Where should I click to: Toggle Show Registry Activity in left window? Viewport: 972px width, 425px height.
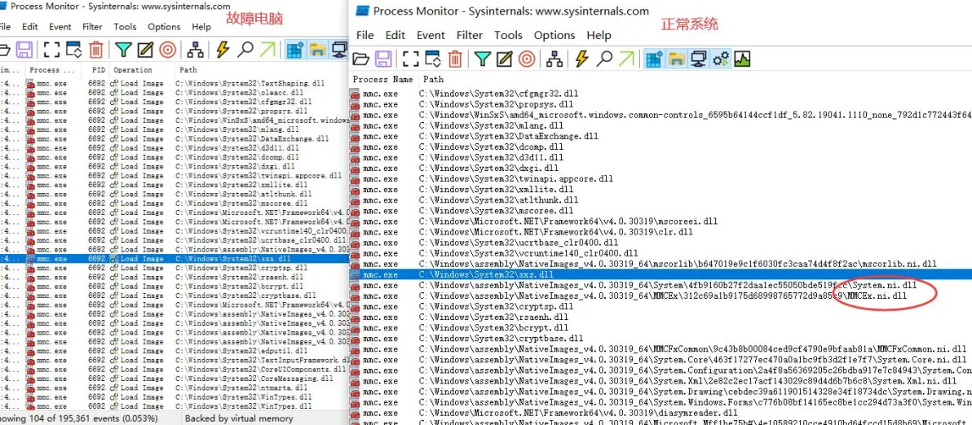coord(296,50)
